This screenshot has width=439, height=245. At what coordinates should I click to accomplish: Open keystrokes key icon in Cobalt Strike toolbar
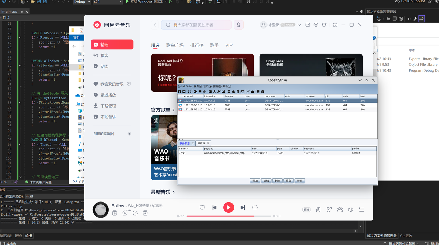point(219,91)
